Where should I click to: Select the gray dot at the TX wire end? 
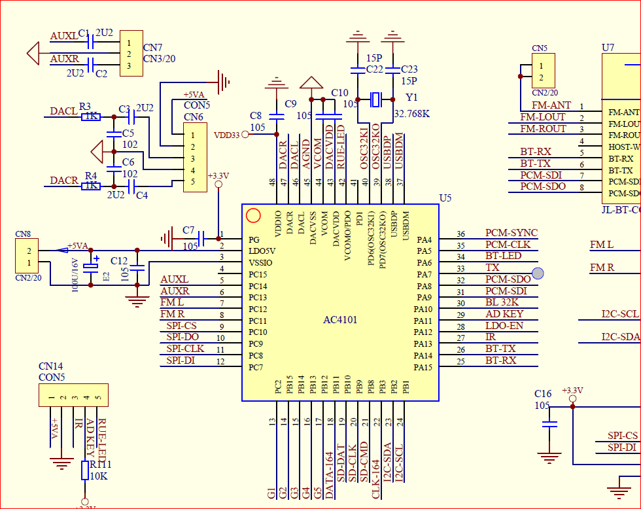click(538, 273)
